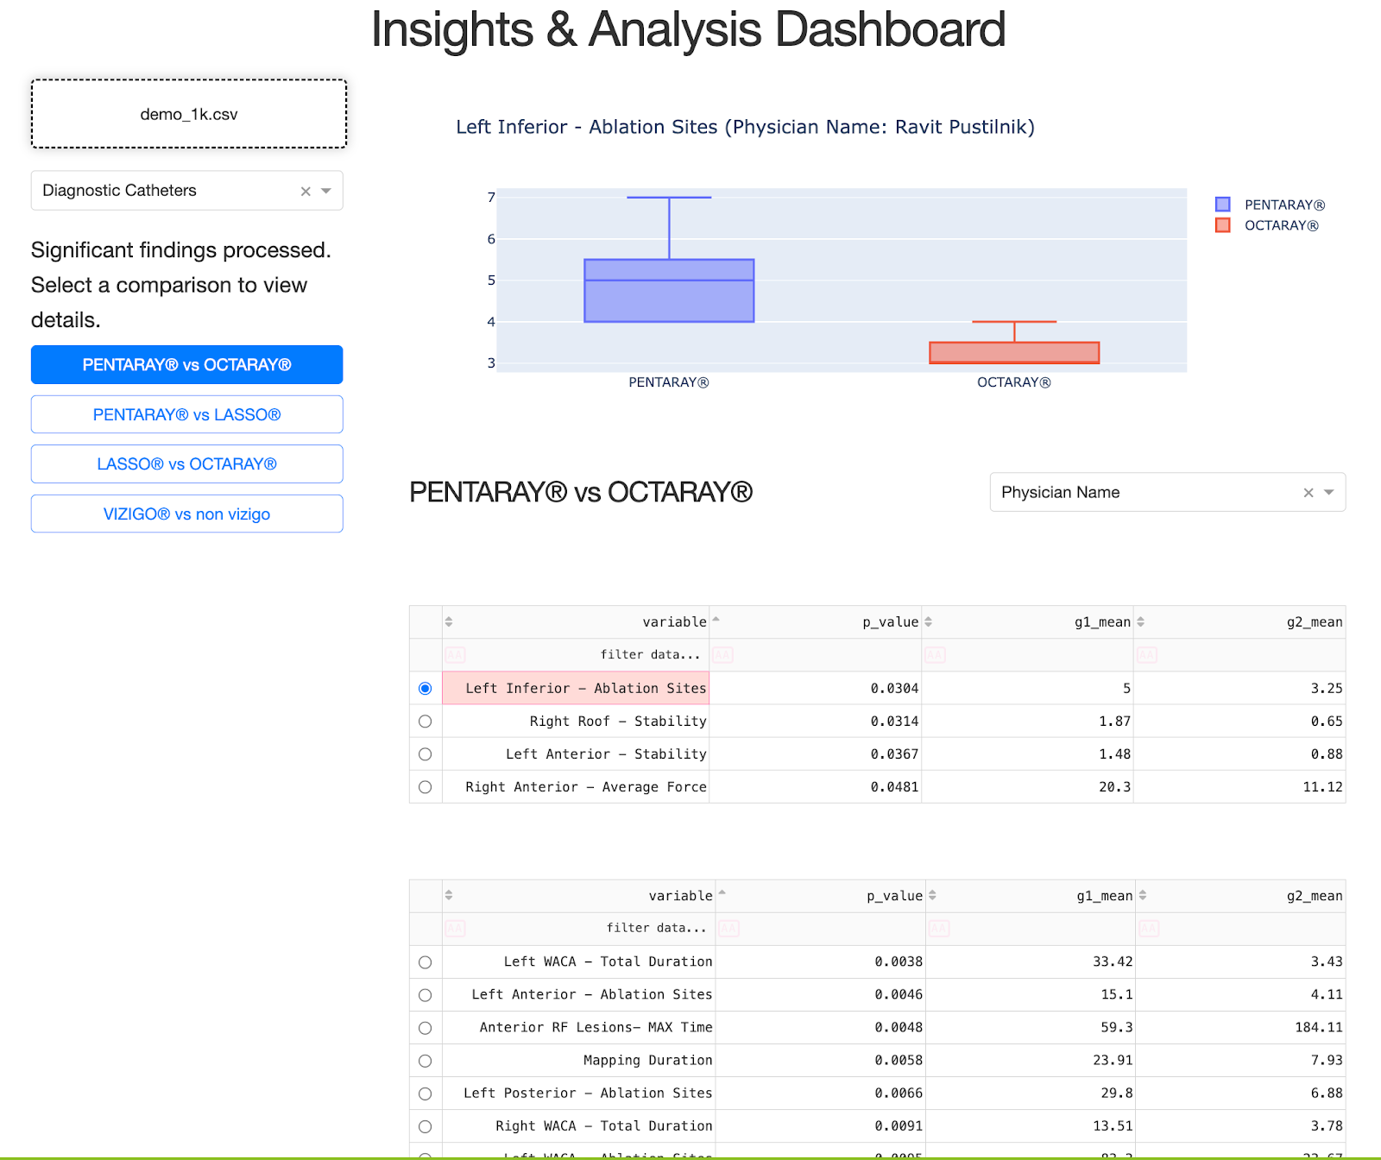
Task: Click the demo_1k.csv upload box
Action: coord(189,114)
